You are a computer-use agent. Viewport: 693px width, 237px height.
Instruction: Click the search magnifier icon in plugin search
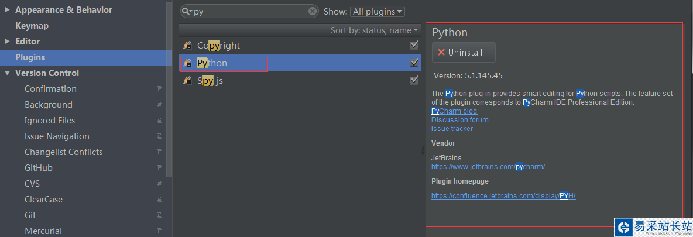point(187,11)
